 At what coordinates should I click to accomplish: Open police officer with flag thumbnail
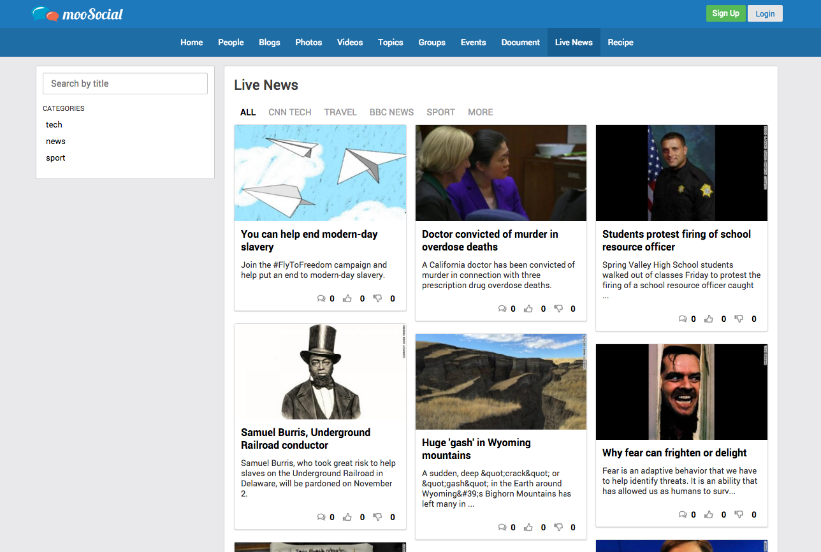point(681,173)
